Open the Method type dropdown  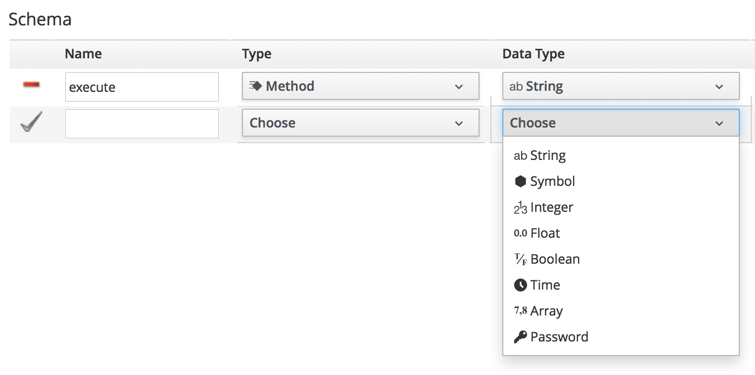(360, 86)
